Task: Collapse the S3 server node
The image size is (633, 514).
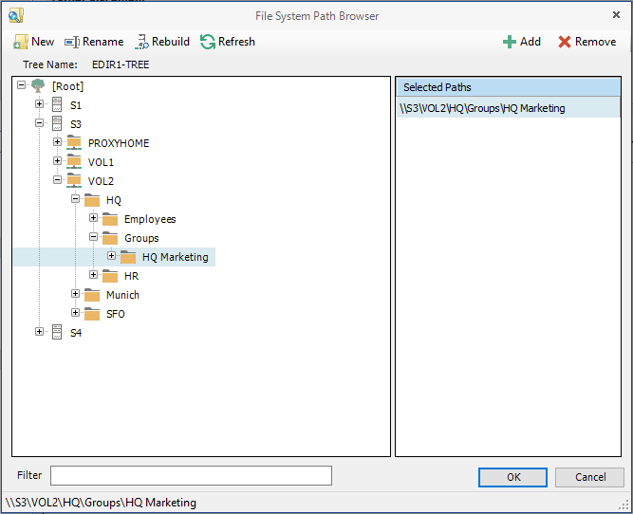Action: click(x=39, y=122)
